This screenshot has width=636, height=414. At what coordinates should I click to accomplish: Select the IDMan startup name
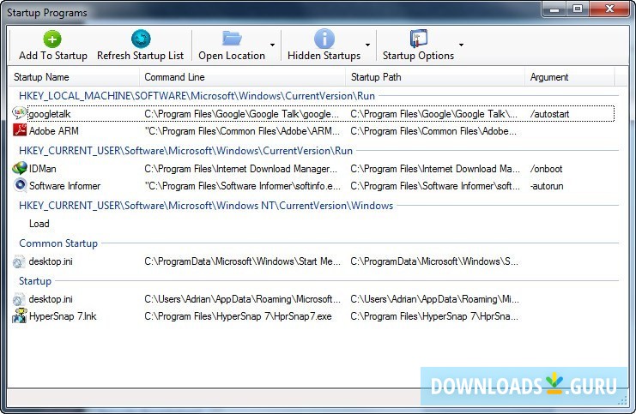[43, 169]
